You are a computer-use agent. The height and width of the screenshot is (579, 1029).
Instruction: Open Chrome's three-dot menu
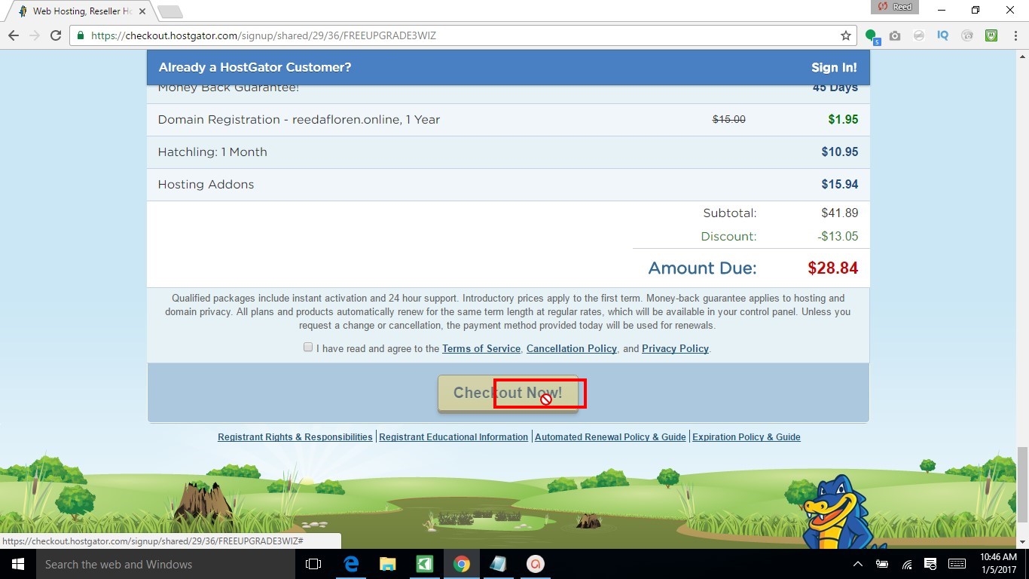pyautogui.click(x=1014, y=35)
